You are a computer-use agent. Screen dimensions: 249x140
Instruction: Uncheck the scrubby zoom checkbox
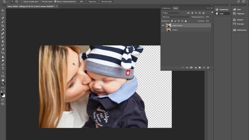pos(55,2)
